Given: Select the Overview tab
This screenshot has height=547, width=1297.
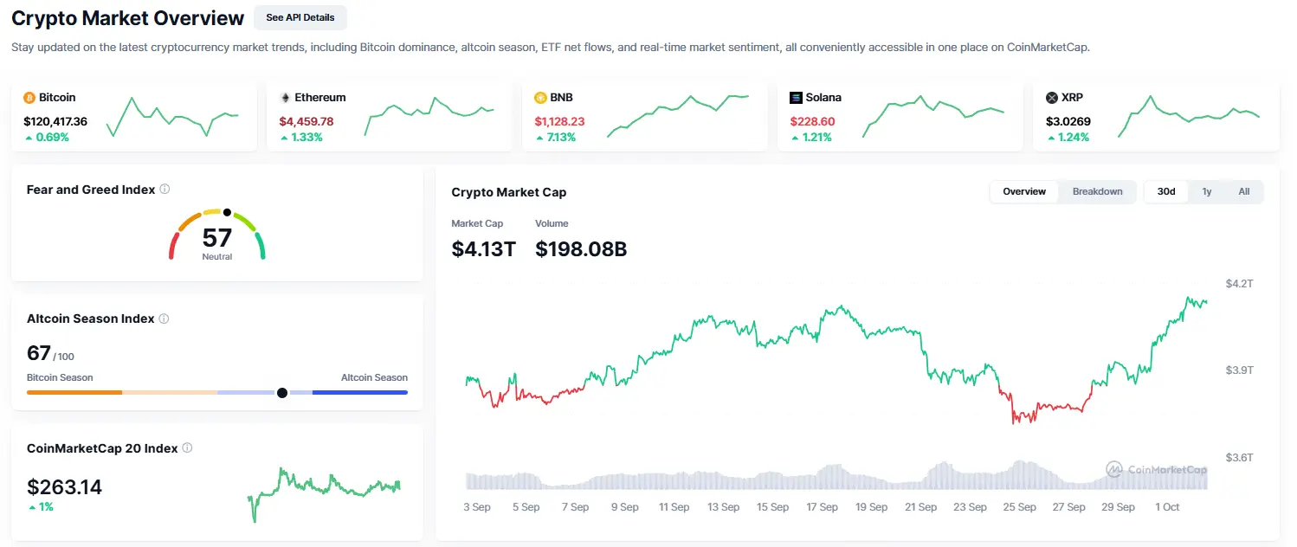Looking at the screenshot, I should tap(1024, 191).
